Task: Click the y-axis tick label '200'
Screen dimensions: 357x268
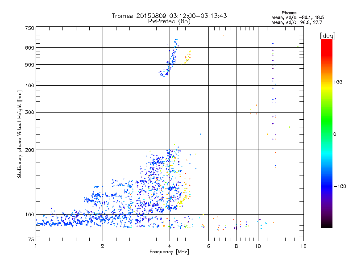Action: (30, 150)
